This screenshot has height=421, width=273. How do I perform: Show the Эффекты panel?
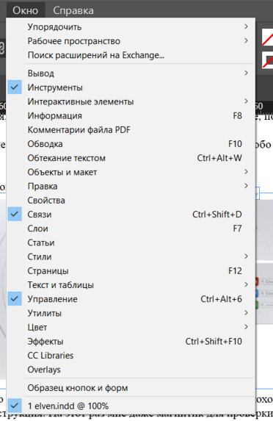click(131, 341)
